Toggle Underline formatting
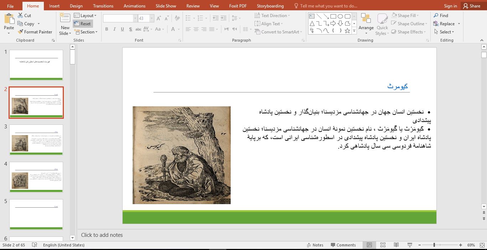Screen dimensions: 487x250 point(122,30)
